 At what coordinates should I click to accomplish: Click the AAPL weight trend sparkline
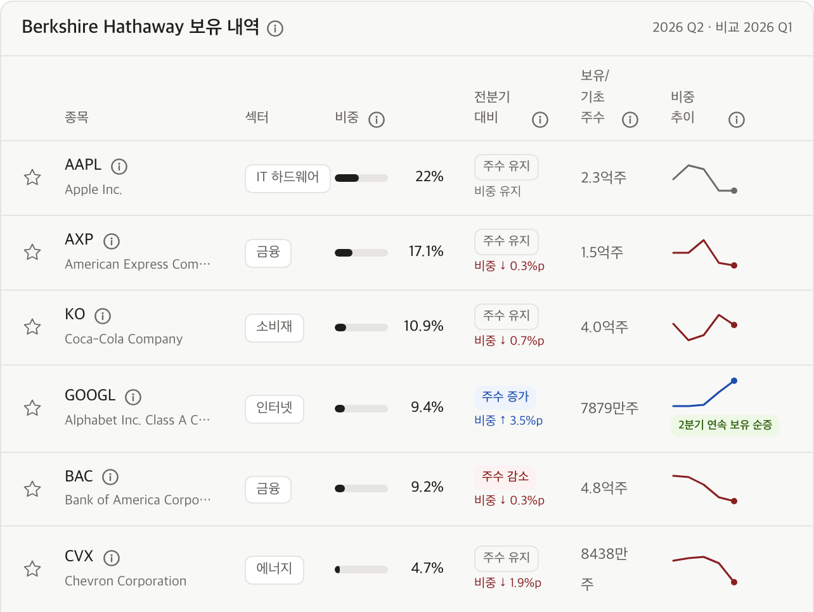click(x=704, y=178)
